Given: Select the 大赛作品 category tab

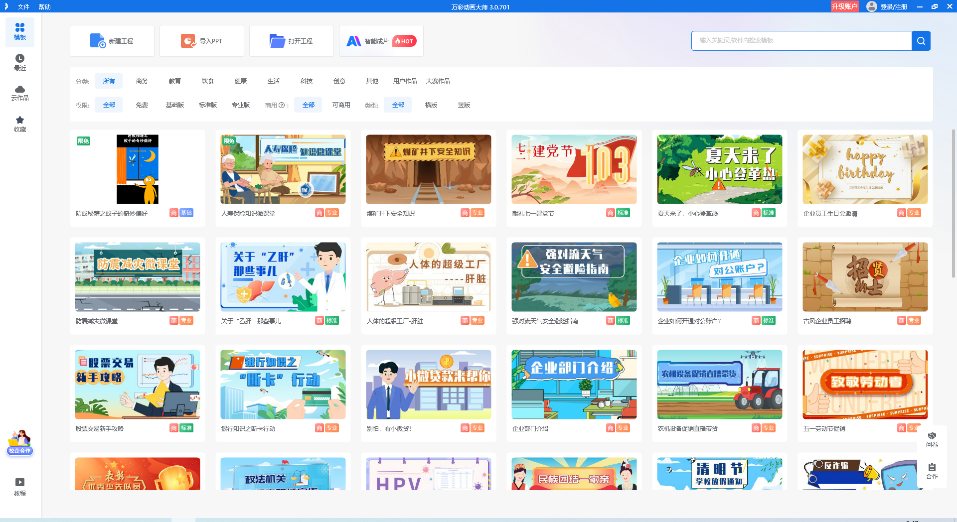Looking at the screenshot, I should click(x=438, y=81).
